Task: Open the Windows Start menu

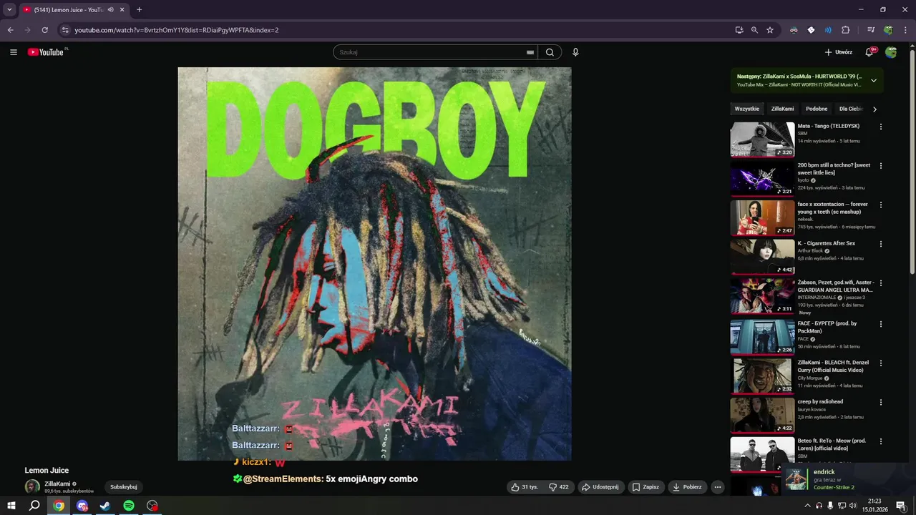Action: (x=11, y=506)
